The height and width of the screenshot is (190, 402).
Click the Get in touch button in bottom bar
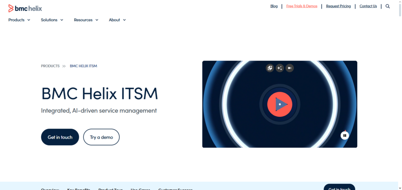[340, 187]
